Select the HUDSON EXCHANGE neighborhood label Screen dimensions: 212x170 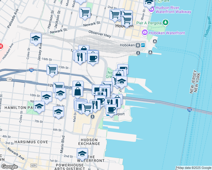coord(89,142)
